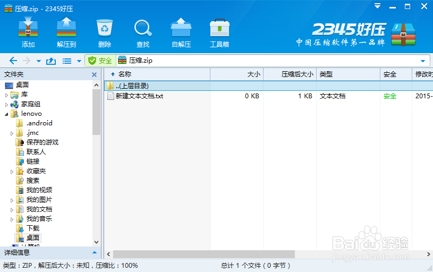Expand the 我的图片 node
433x272 pixels.
(x=12, y=200)
